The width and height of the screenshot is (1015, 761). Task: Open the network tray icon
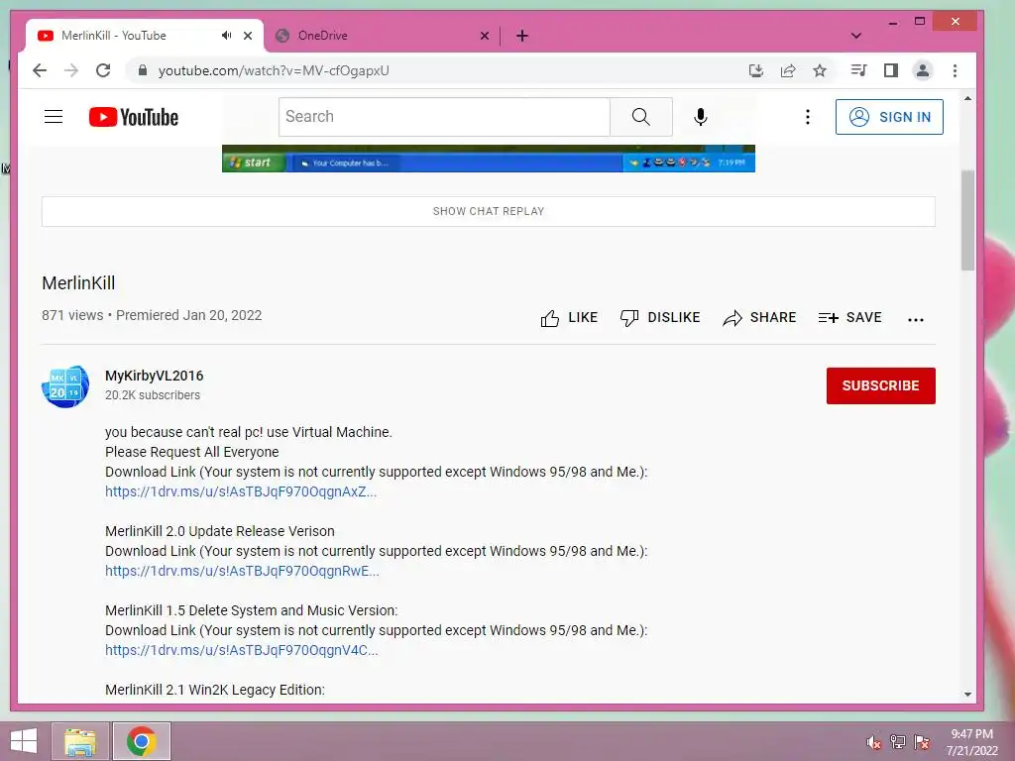898,742
